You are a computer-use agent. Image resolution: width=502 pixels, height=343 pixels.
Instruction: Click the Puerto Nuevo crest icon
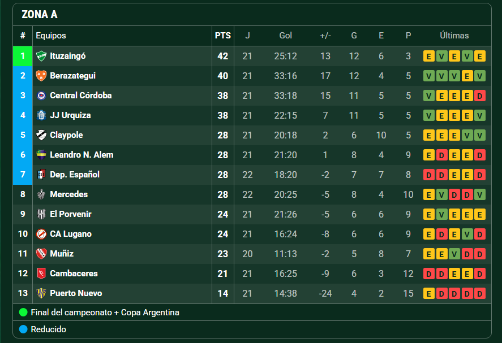(x=41, y=293)
